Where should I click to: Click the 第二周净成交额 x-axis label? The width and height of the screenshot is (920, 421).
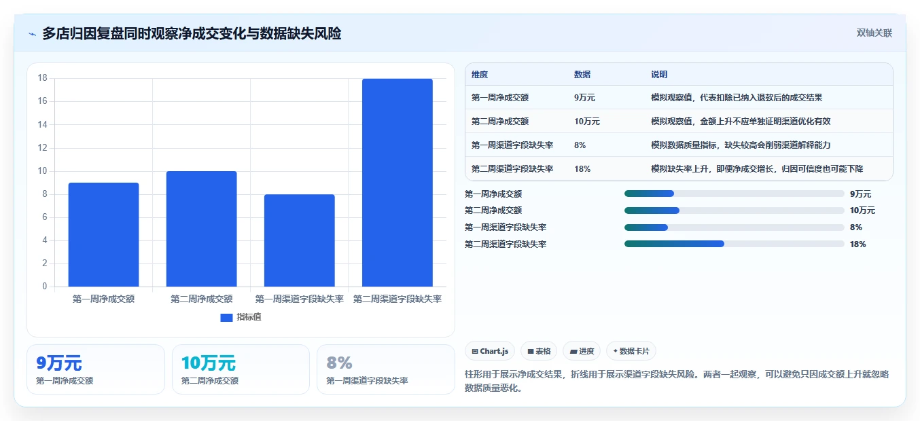pyautogui.click(x=201, y=299)
